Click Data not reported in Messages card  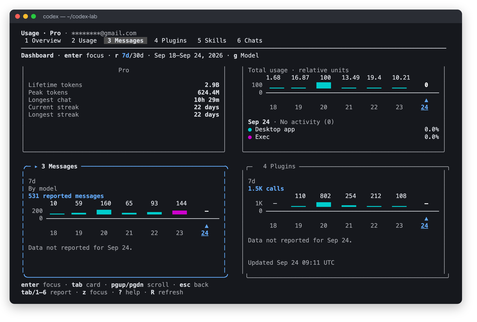coord(80,248)
